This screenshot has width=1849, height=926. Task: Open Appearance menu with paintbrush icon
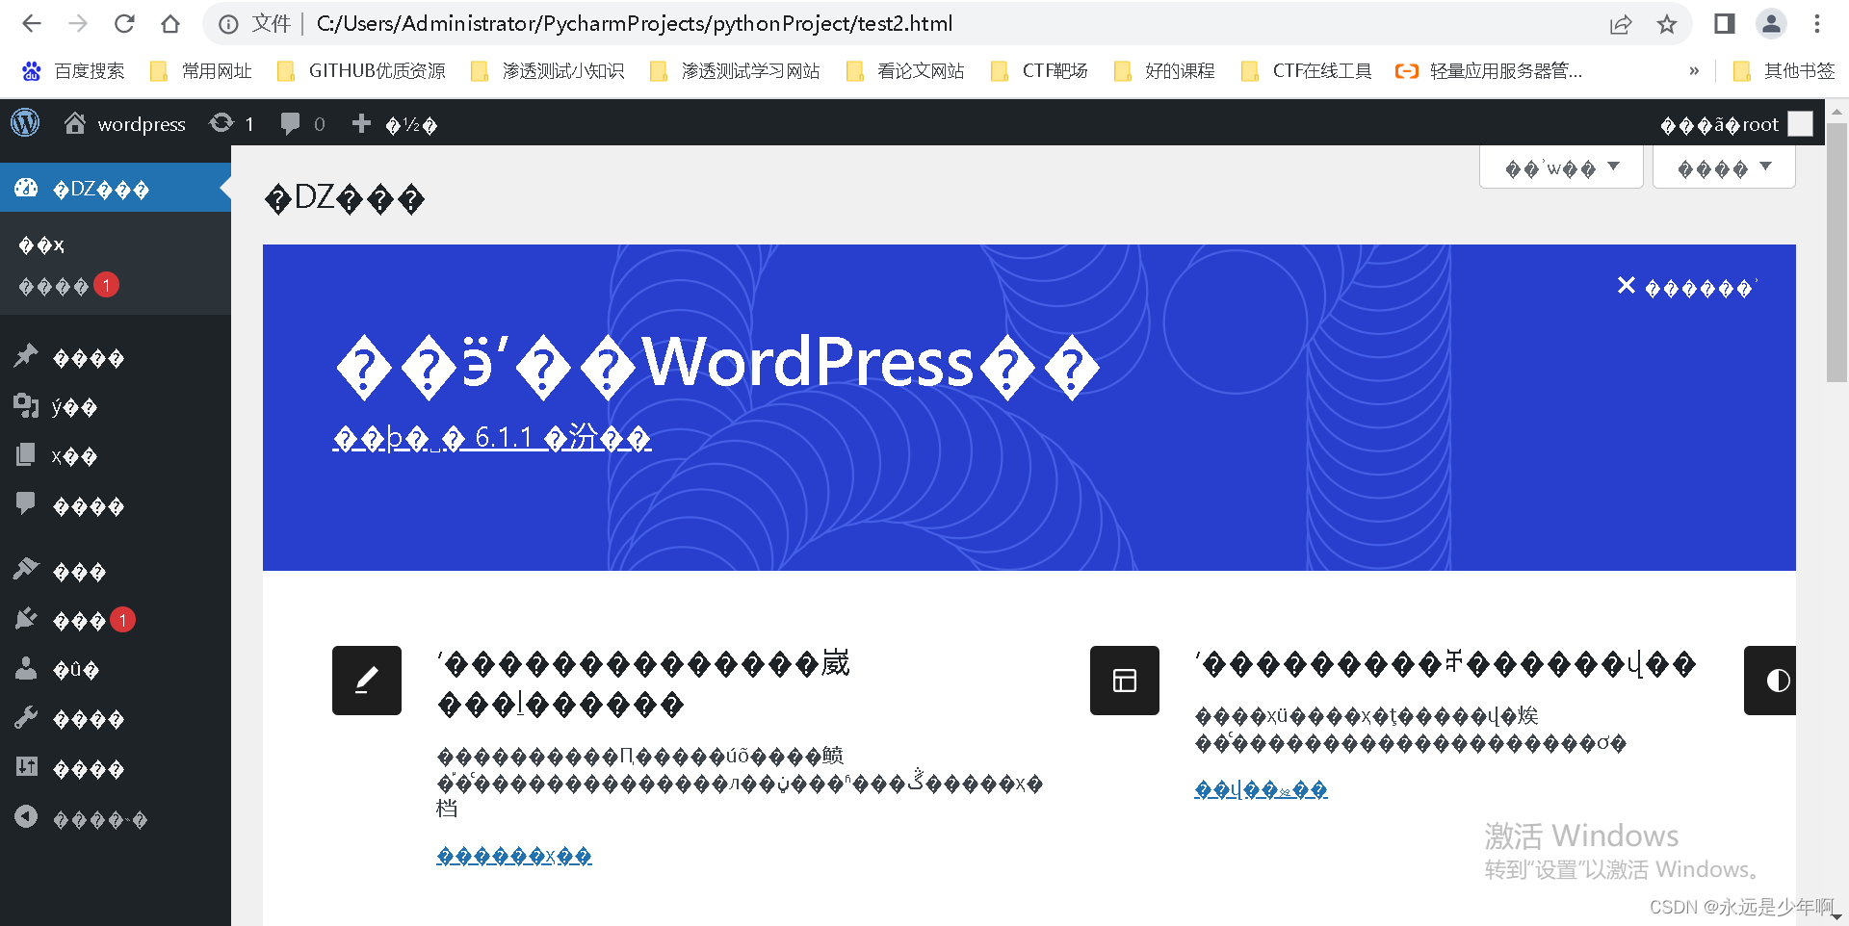(116, 572)
